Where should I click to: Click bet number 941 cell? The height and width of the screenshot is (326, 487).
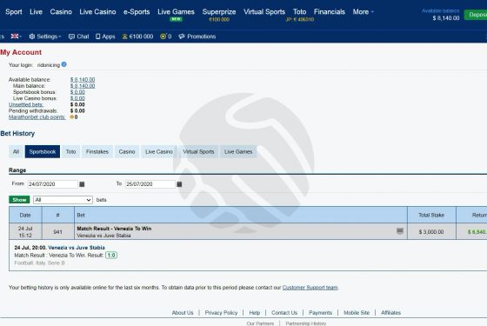point(57,231)
